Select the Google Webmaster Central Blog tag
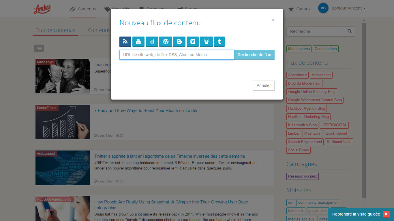The width and height of the screenshot is (394, 221). (315, 100)
